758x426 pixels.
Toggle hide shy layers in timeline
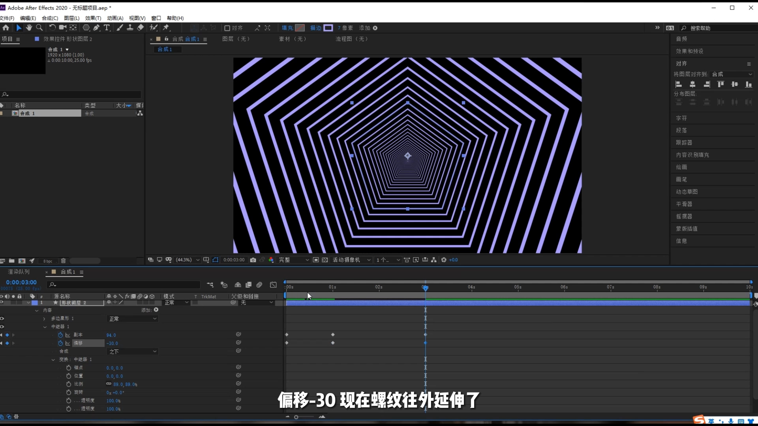238,285
